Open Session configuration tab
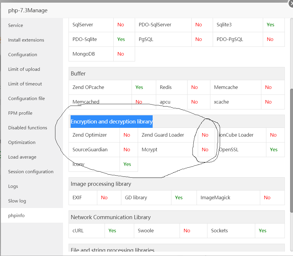The height and width of the screenshot is (256, 293). (x=31, y=172)
